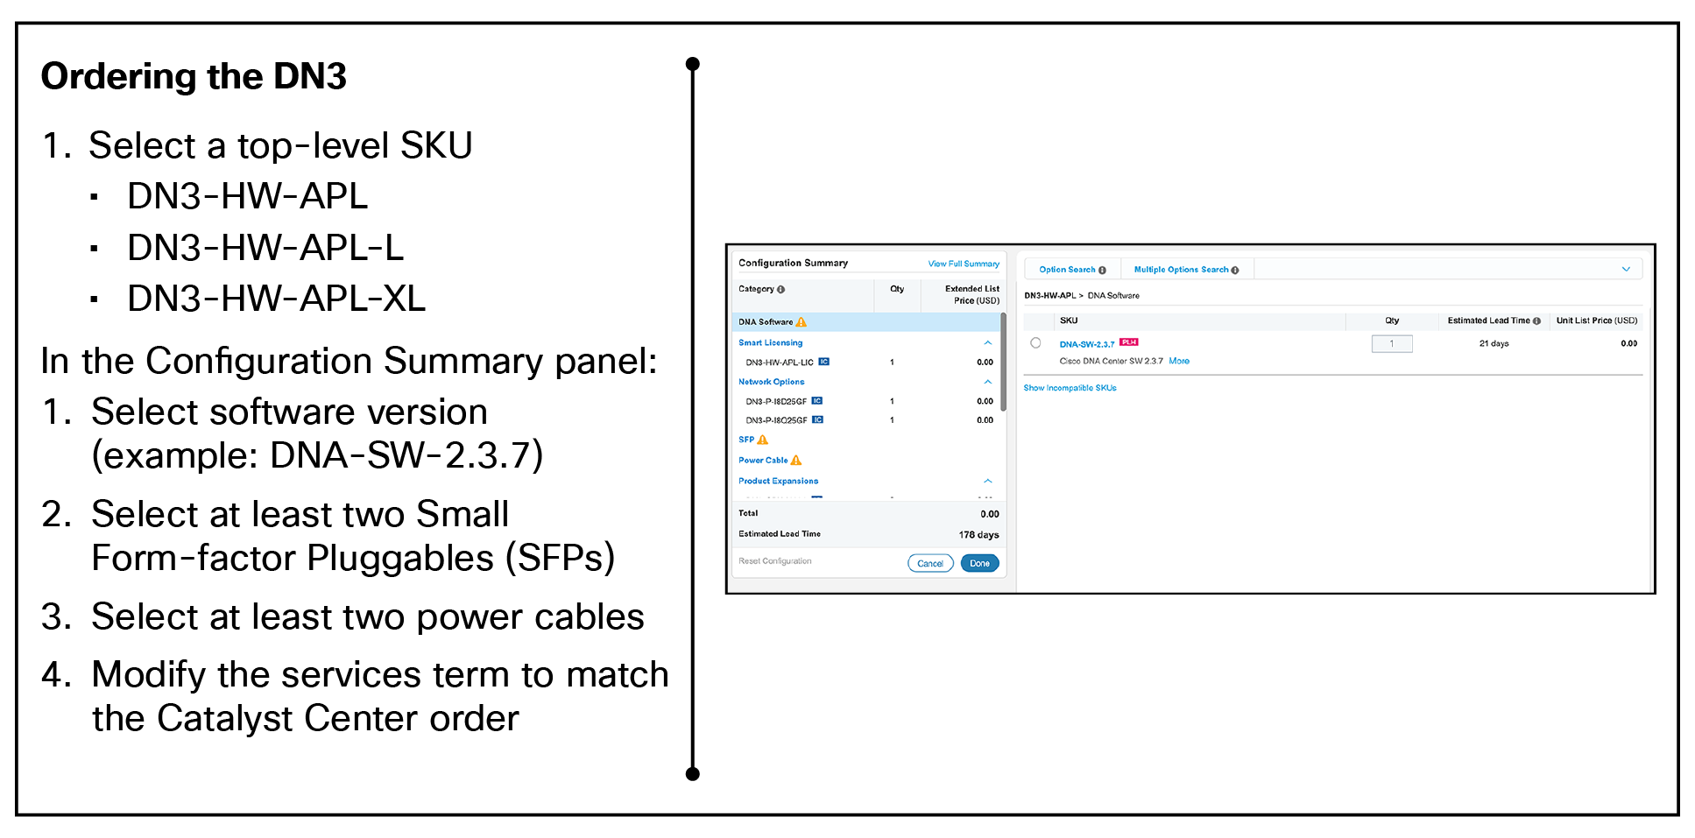Click the 178 days lead time value

click(x=978, y=535)
